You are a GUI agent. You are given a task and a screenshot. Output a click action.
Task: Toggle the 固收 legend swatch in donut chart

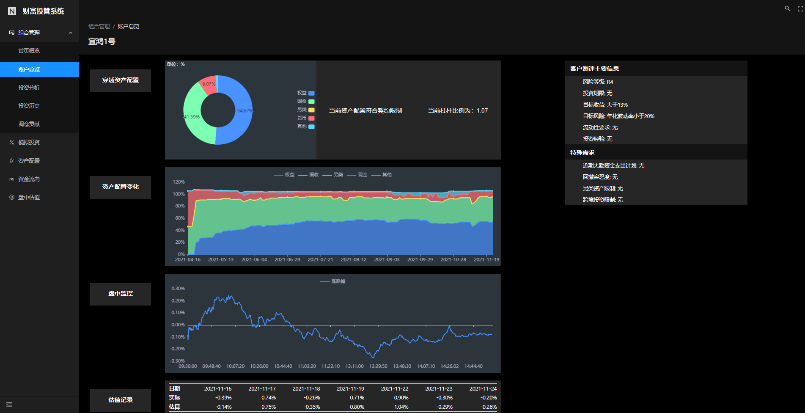(311, 102)
